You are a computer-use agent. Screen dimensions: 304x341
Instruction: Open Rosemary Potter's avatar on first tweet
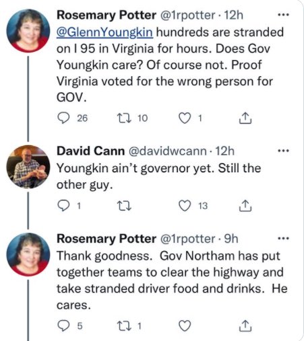pos(28,31)
